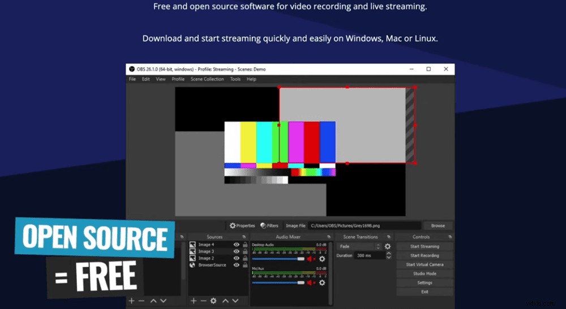Click the Image File path field
The height and width of the screenshot is (309, 566).
coord(365,226)
